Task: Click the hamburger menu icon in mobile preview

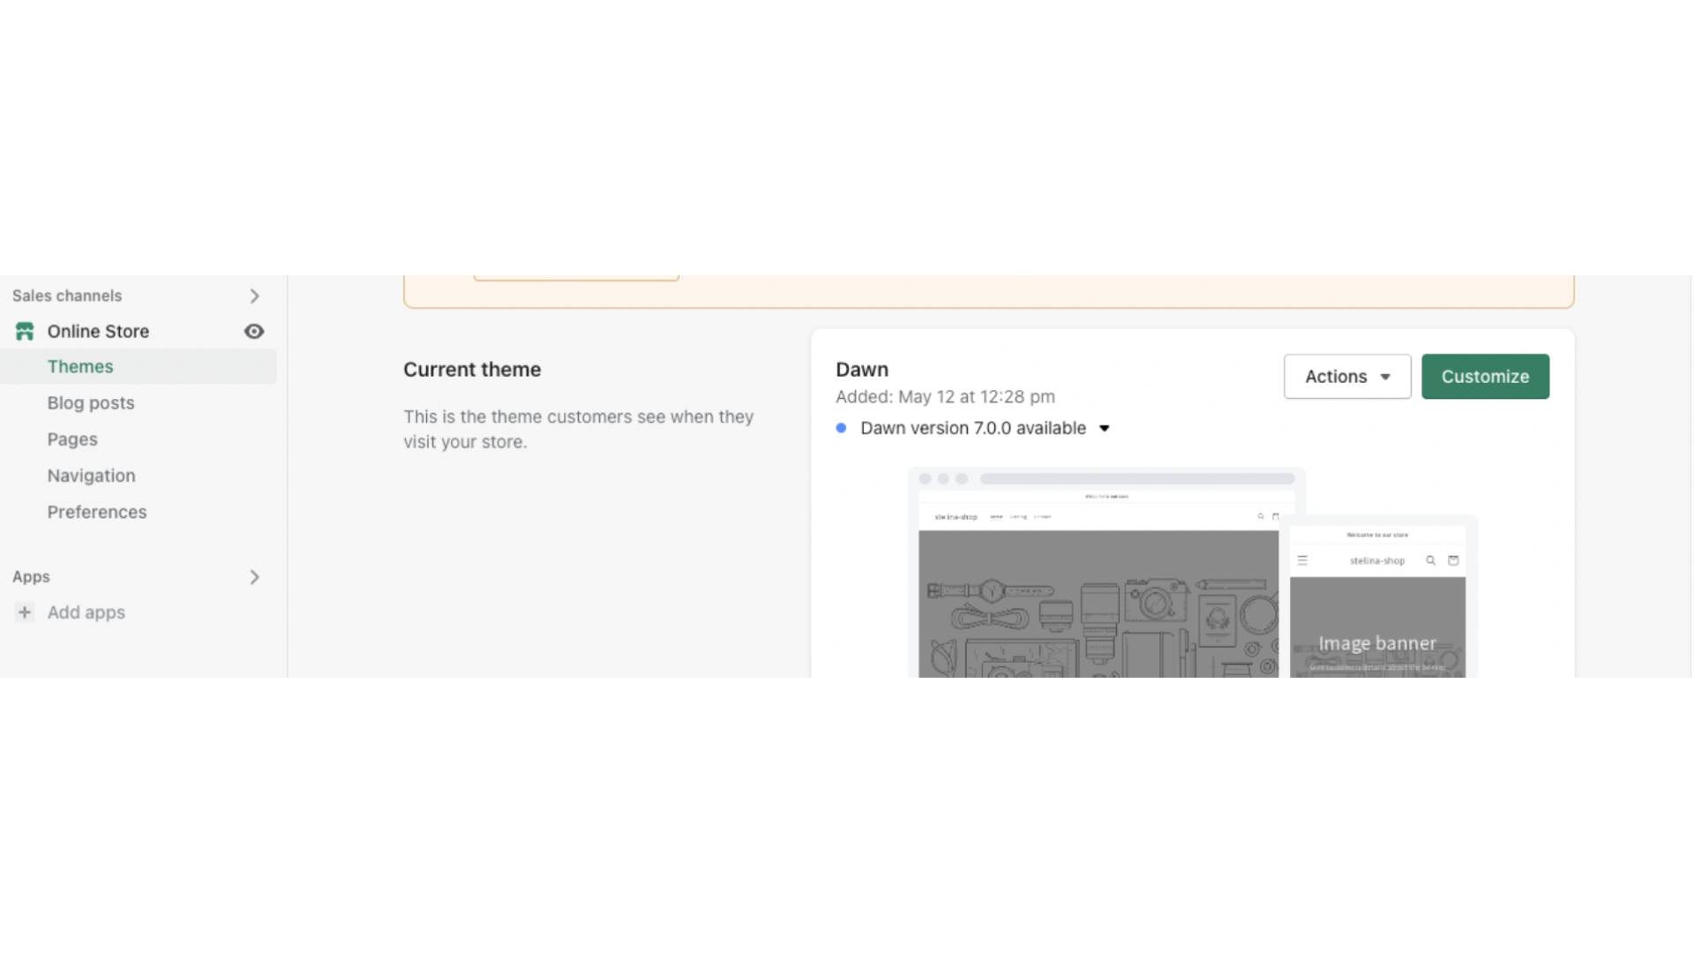Action: [1302, 560]
